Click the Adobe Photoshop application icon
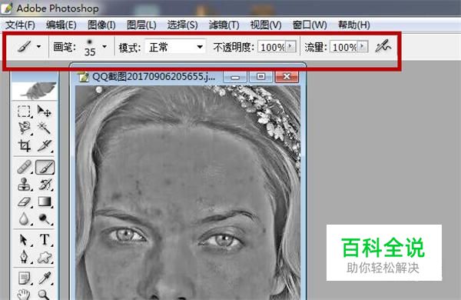The image size is (461, 300). 7,8
